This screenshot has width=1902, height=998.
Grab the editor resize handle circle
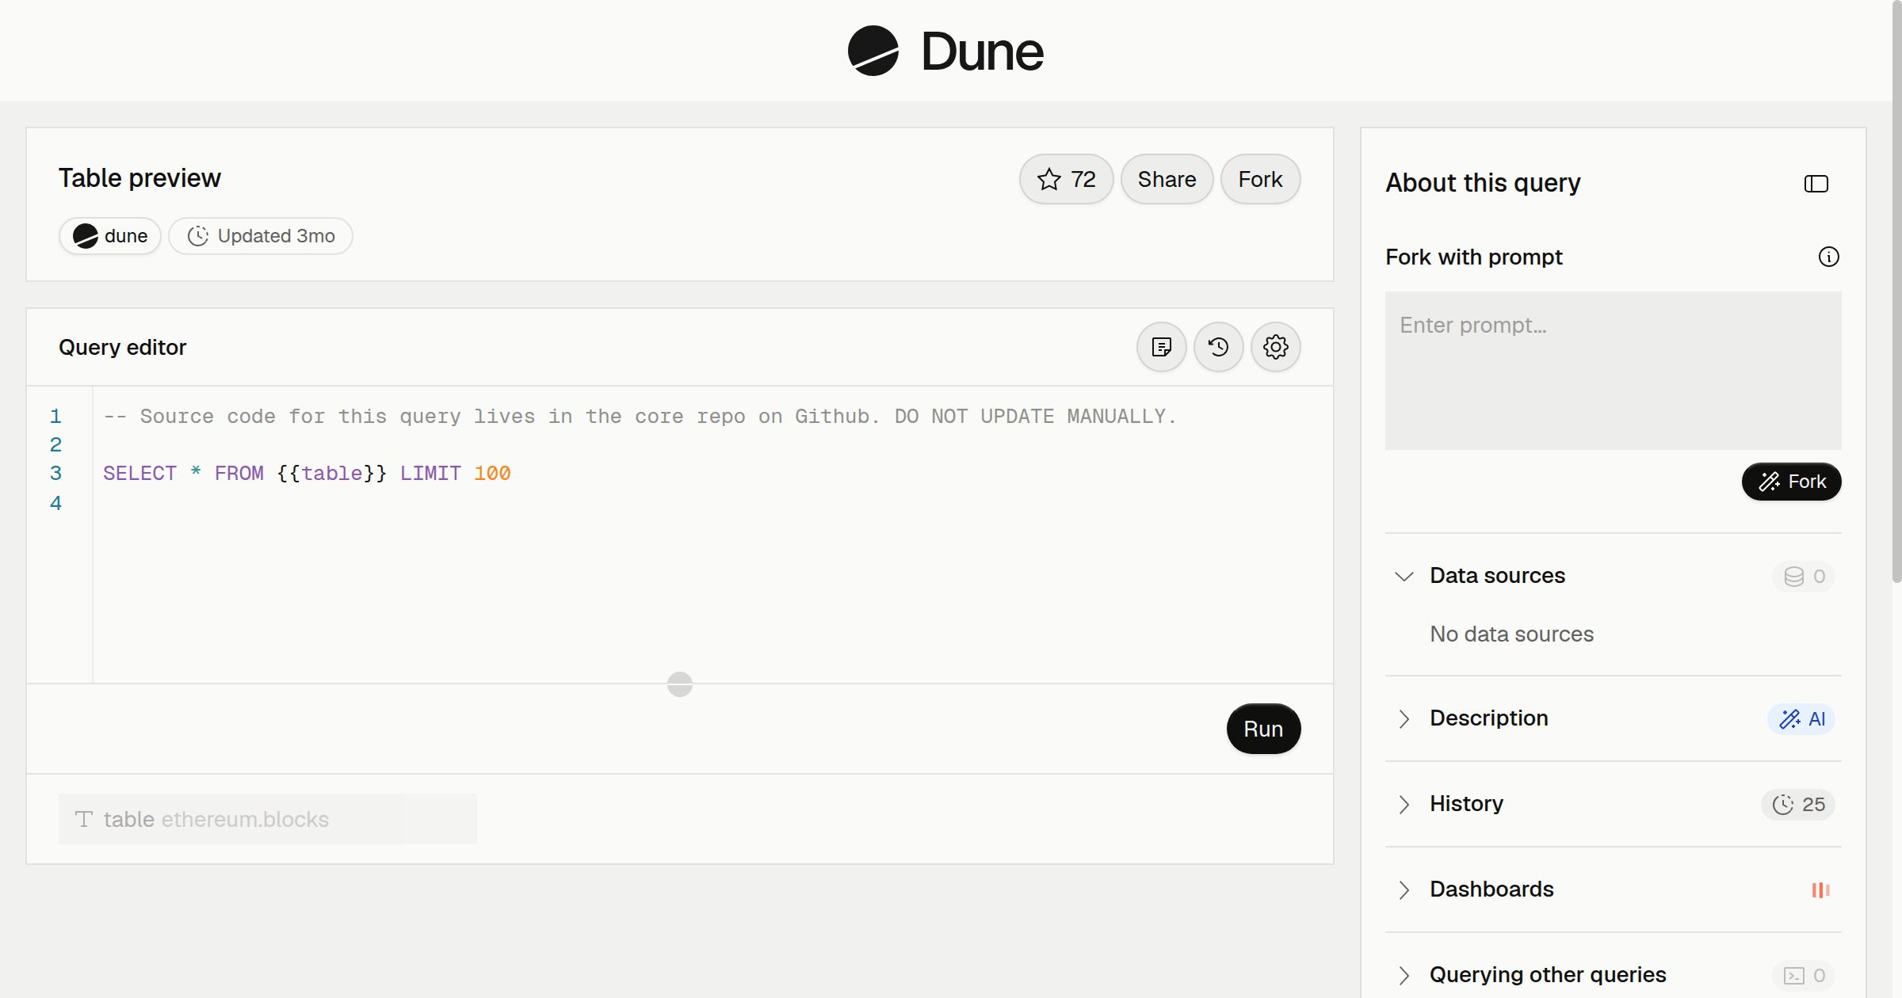coord(679,684)
